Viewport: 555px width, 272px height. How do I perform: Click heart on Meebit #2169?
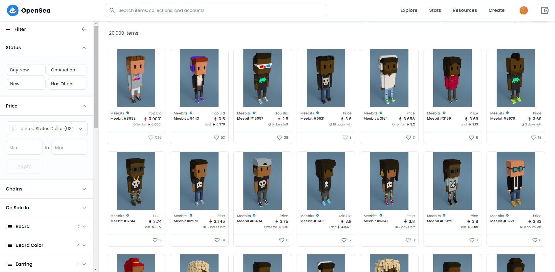471,138
